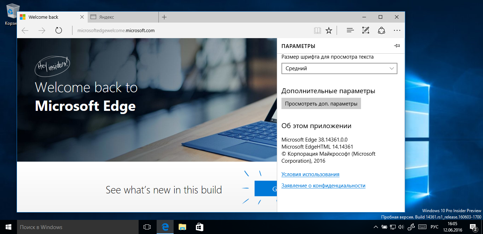Screen dimensions: 483x234
Task: Close the Welcome back tab
Action: point(82,17)
